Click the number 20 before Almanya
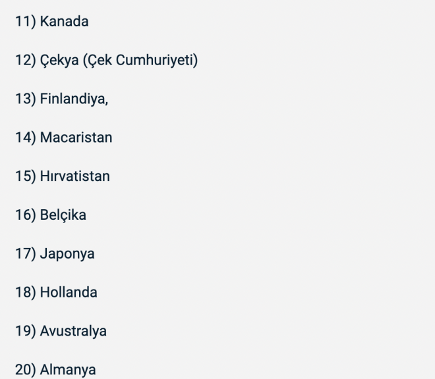This screenshot has height=379, width=435. 24,370
